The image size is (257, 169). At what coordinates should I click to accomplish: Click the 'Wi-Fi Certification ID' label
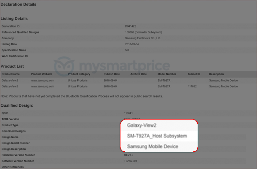14,56
